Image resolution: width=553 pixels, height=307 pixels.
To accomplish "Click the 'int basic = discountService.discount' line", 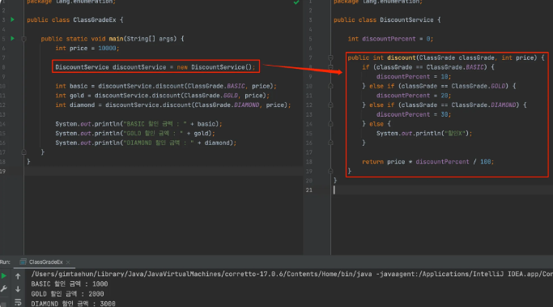I will point(166,86).
